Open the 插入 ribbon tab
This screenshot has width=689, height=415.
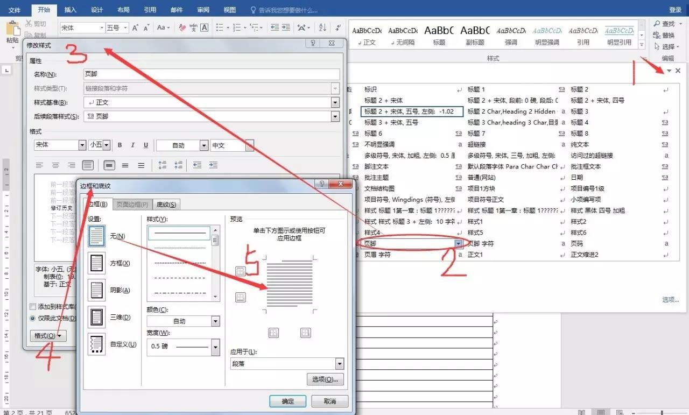[x=71, y=9]
